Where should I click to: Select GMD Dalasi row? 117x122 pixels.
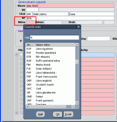point(50,97)
